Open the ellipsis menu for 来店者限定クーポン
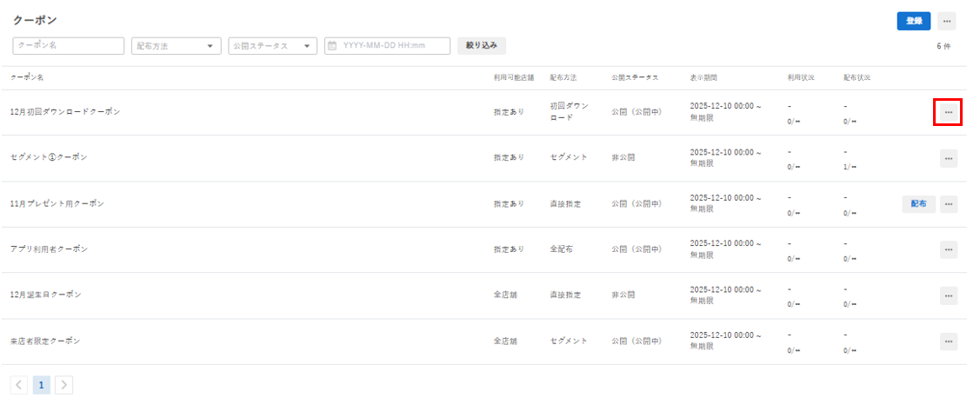This screenshot has height=411, width=980. click(948, 341)
